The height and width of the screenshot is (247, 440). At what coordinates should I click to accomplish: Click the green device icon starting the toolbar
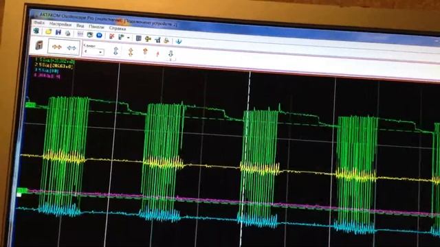(36, 30)
